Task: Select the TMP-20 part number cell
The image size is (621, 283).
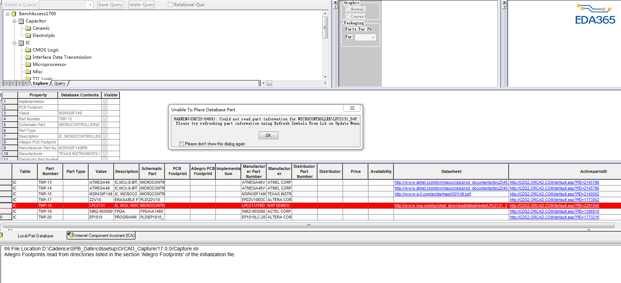Action: pos(50,217)
